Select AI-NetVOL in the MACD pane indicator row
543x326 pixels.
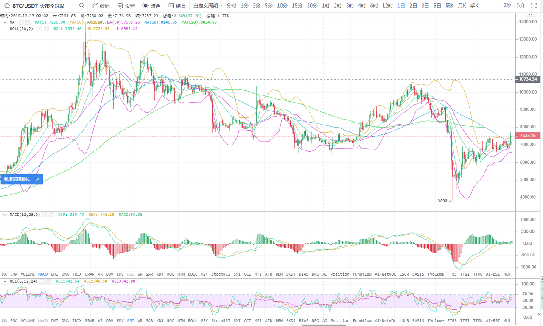click(x=385, y=274)
